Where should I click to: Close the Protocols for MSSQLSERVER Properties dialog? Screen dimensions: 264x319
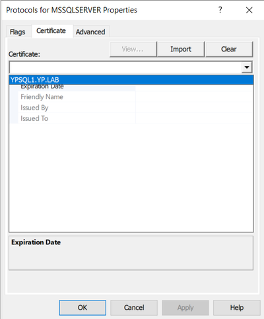click(249, 10)
